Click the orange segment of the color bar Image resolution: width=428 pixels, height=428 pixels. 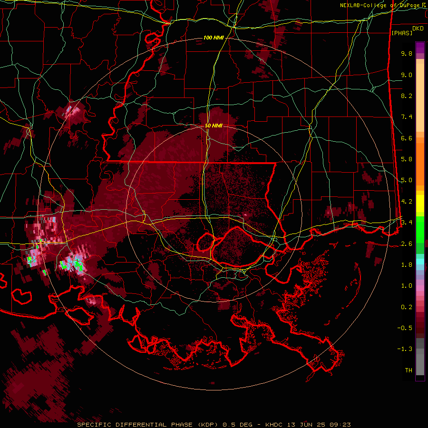420,161
